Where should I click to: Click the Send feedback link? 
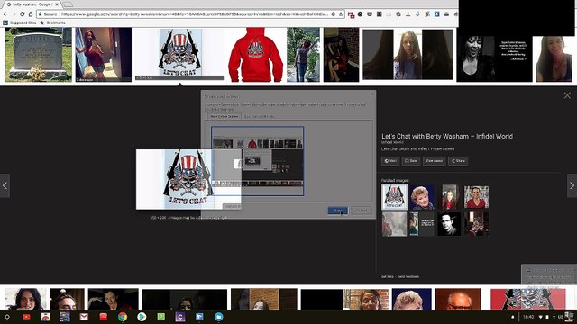408,276
